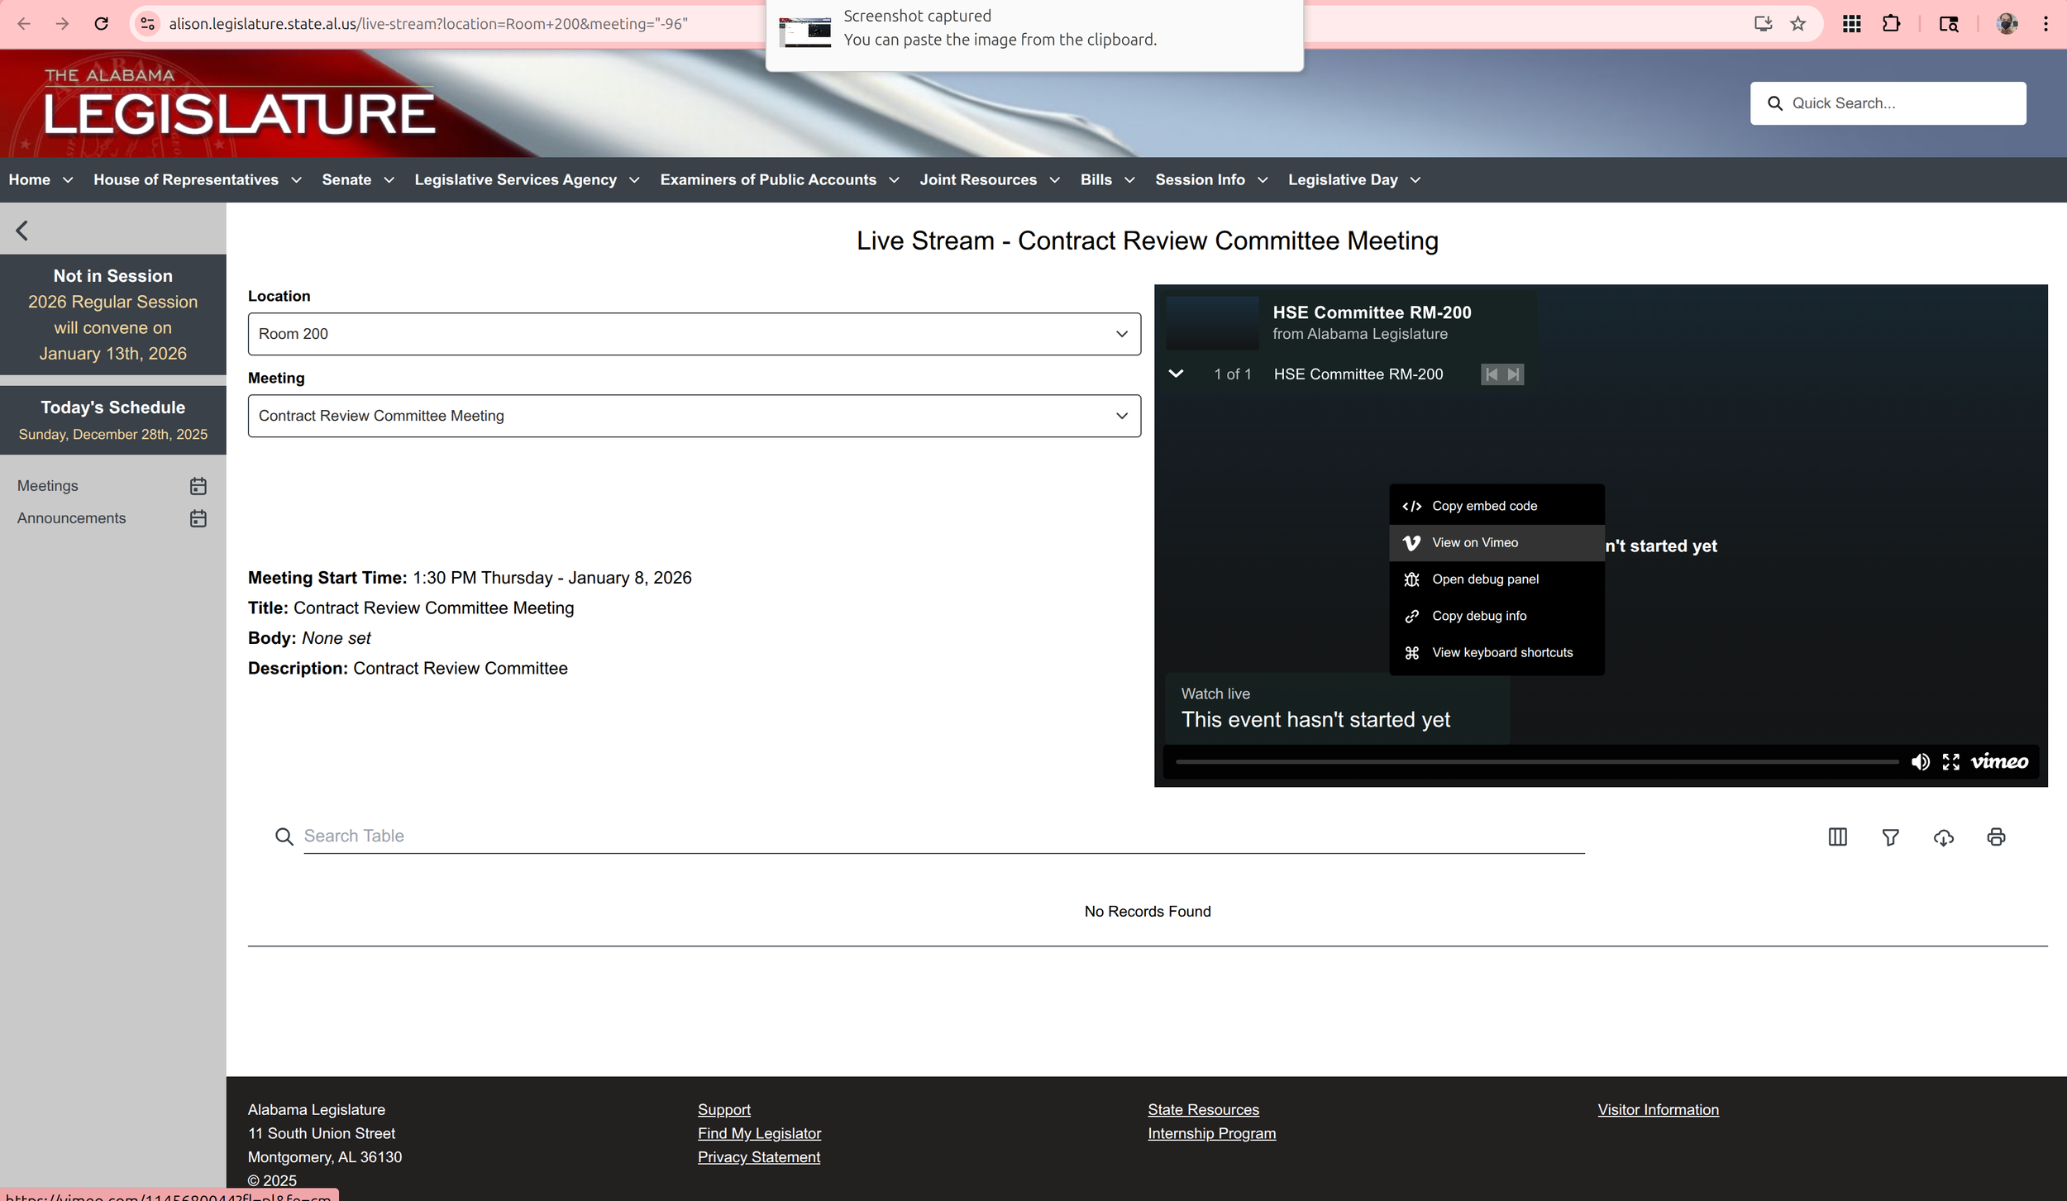Click the Vimeo logo in player
The image size is (2067, 1201).
point(1999,761)
